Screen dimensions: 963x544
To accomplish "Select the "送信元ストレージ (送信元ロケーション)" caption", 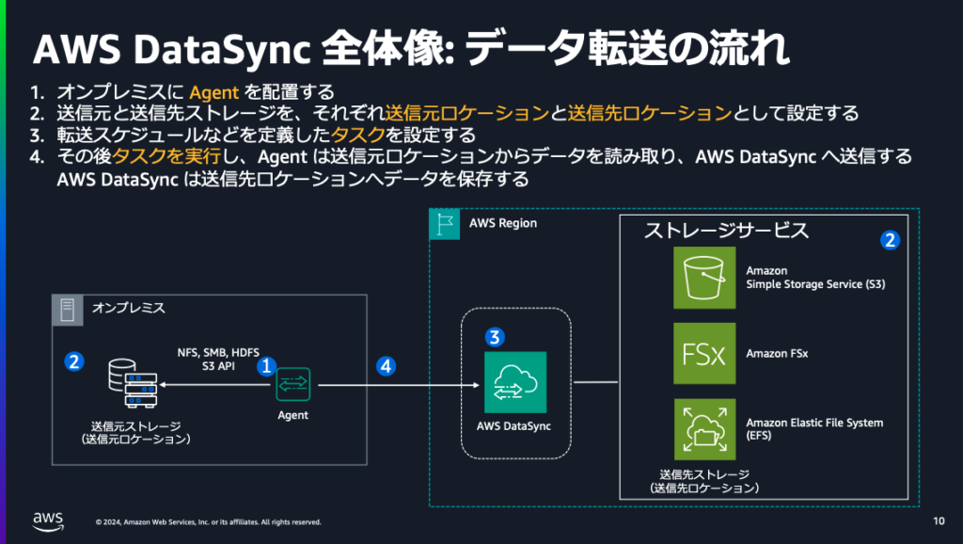I will click(x=135, y=433).
